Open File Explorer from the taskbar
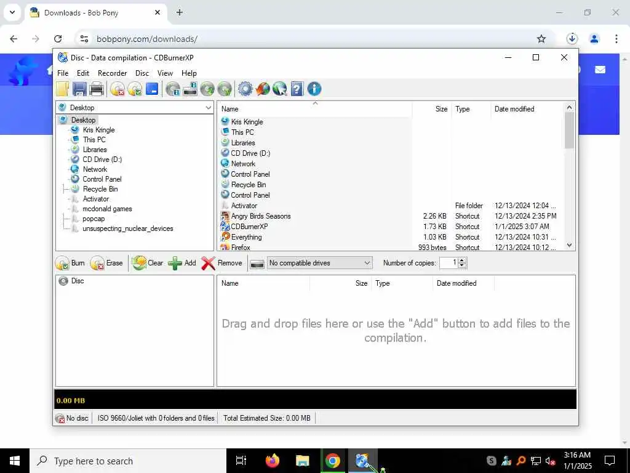The image size is (630, 473). (x=302, y=461)
